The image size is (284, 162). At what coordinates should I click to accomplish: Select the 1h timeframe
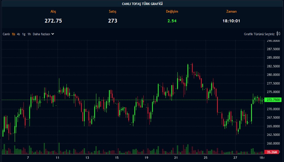point(29,34)
